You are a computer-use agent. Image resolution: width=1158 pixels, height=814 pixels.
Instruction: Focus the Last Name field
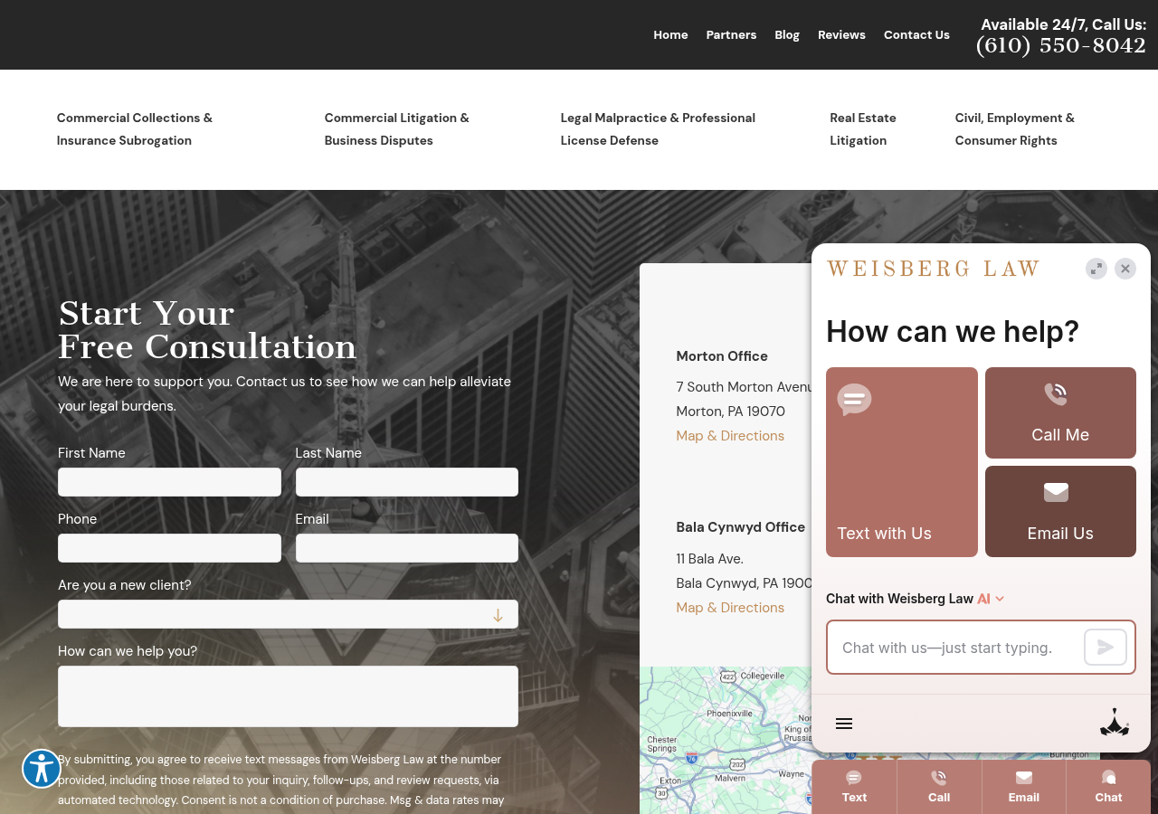407,482
